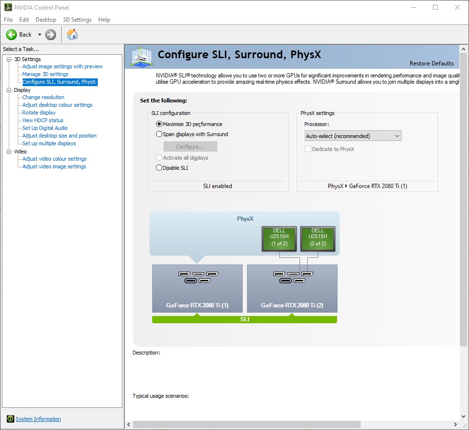The image size is (469, 430).
Task: Click the Configure... button
Action: (190, 147)
